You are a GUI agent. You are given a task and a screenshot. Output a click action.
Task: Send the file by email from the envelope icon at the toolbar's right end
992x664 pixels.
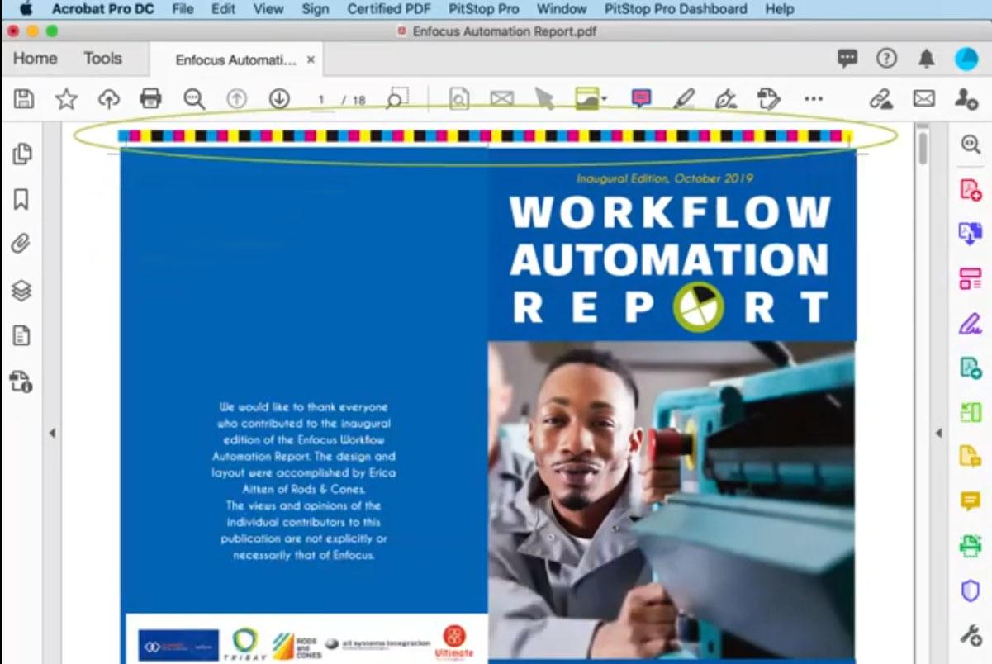[x=923, y=99]
